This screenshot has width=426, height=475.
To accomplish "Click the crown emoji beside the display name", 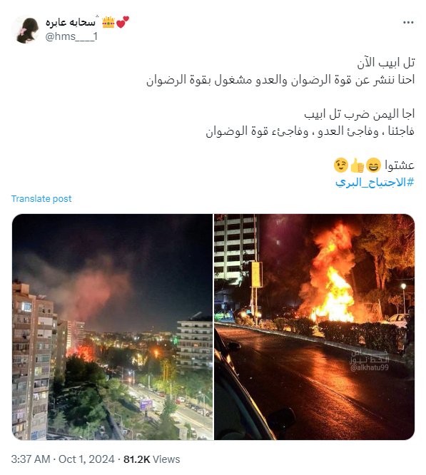I will (x=108, y=22).
